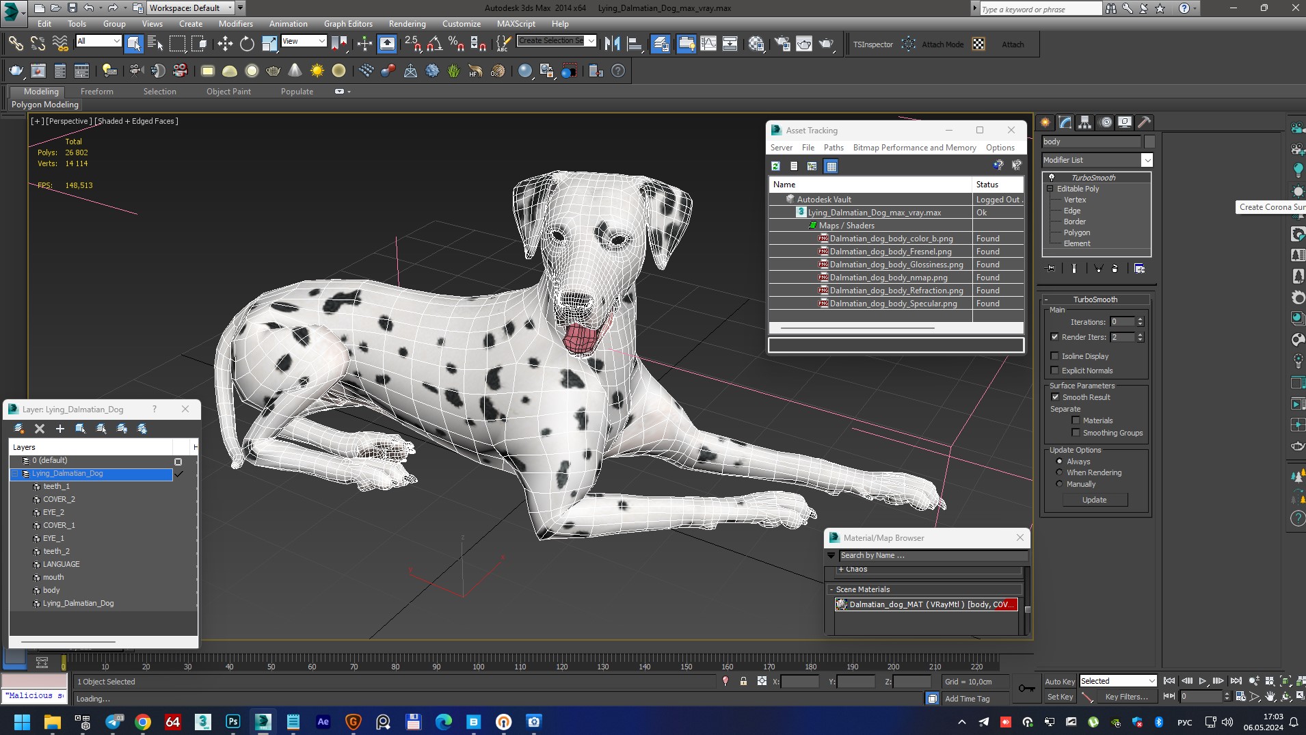Click the Undo arrow icon
The height and width of the screenshot is (735, 1306).
coord(89,8)
